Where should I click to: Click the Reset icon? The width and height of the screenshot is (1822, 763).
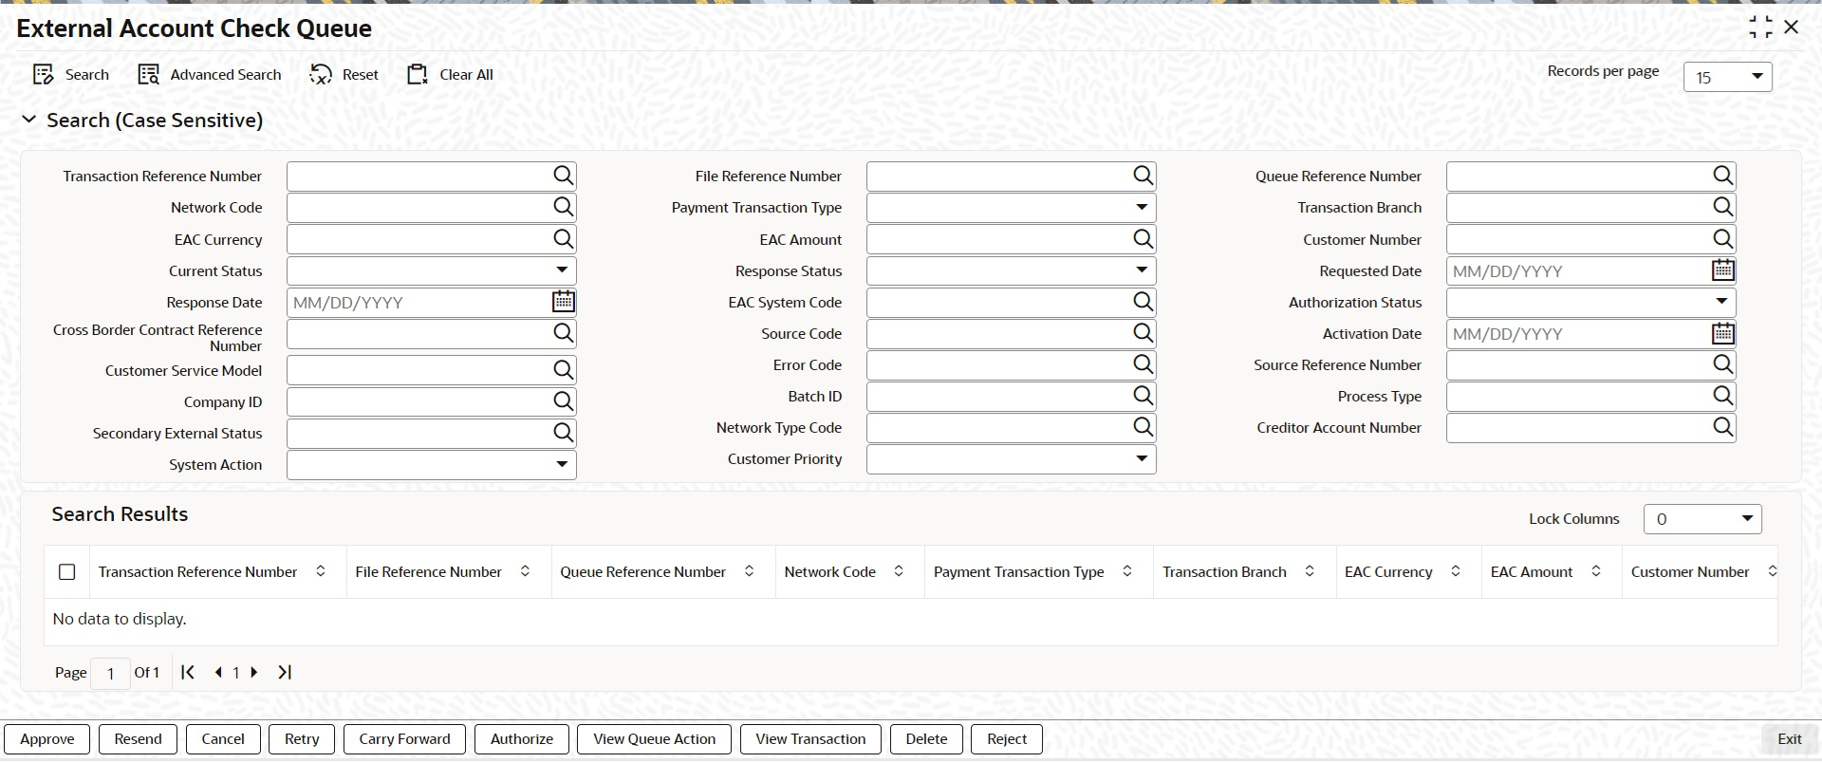point(321,75)
